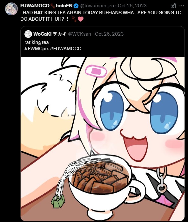This screenshot has height=222, width=188.
Task: Click the pink heart emoji in tweet
Action: [x=81, y=19]
